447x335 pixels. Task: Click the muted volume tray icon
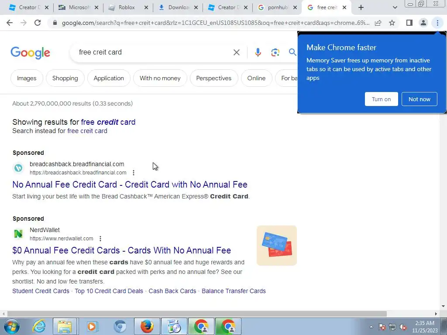403,327
